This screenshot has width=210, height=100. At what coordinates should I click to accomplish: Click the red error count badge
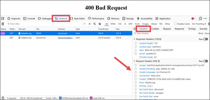pyautogui.click(x=193, y=18)
